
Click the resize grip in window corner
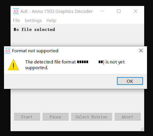142,129
